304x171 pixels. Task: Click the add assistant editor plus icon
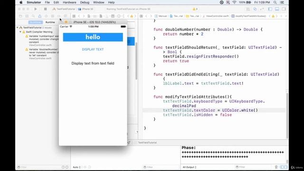point(281,16)
